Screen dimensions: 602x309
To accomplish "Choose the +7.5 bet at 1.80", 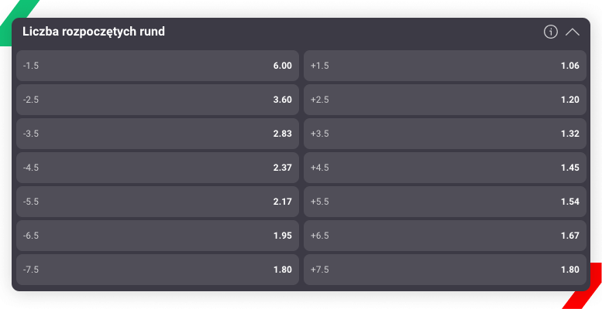I will (445, 270).
